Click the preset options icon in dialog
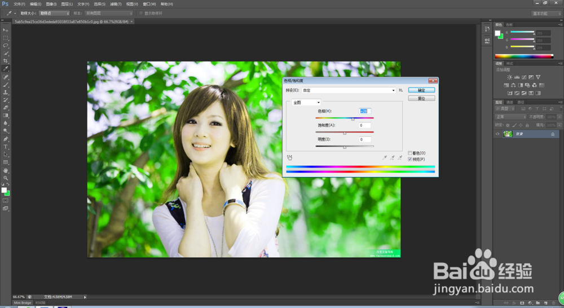 (400, 90)
